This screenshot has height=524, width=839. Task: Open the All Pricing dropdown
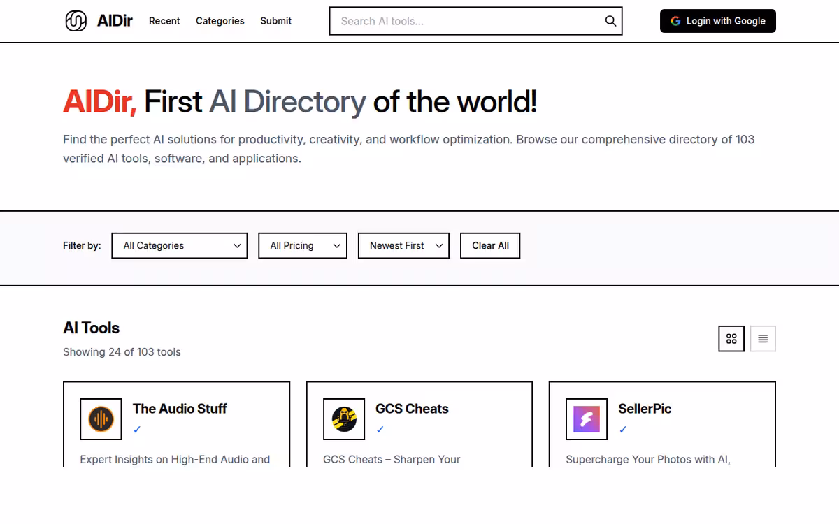(x=303, y=246)
